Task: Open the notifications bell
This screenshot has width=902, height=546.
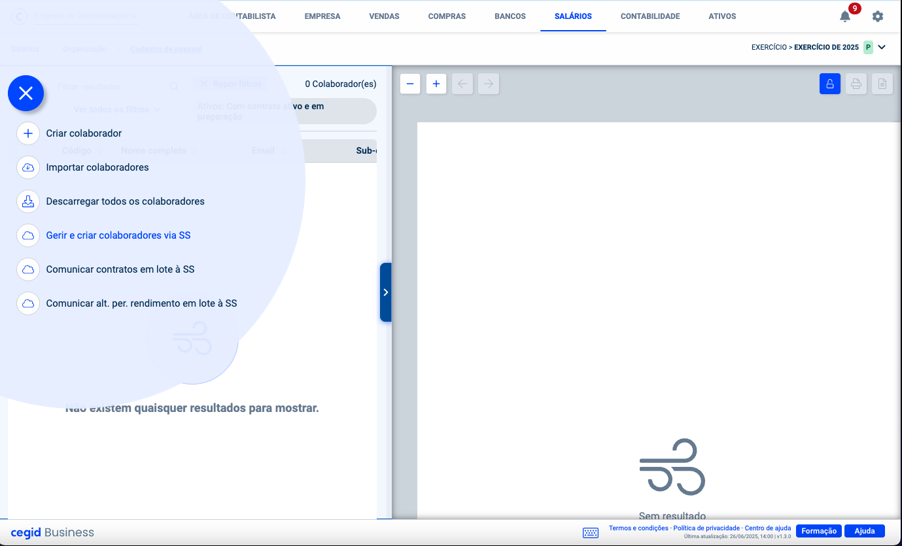Action: click(x=845, y=16)
